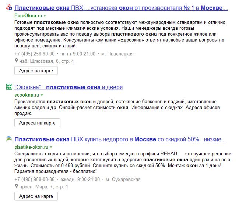Click the map pin by наб. Шлюзовая
This screenshot has height=206, width=239.
(x=16, y=61)
